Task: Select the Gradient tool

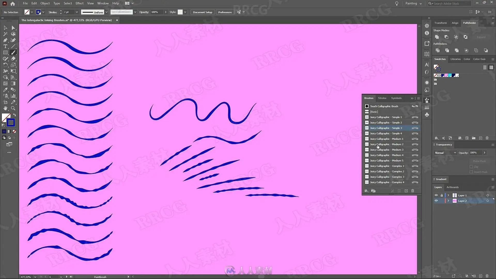Action: click(x=13, y=83)
